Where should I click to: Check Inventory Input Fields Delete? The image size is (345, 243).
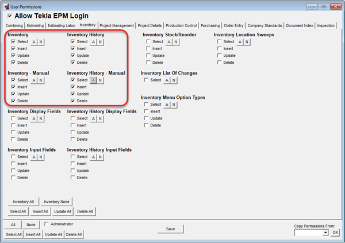[13, 178]
